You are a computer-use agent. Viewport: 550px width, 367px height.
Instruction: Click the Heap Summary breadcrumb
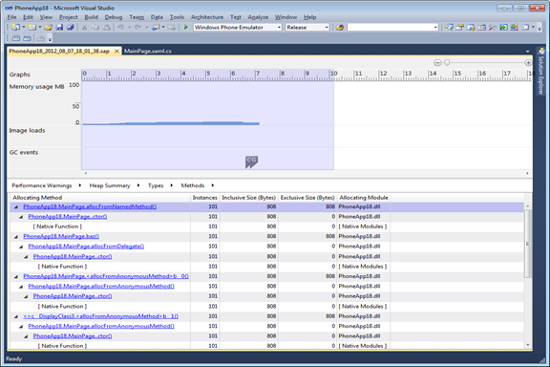[110, 185]
